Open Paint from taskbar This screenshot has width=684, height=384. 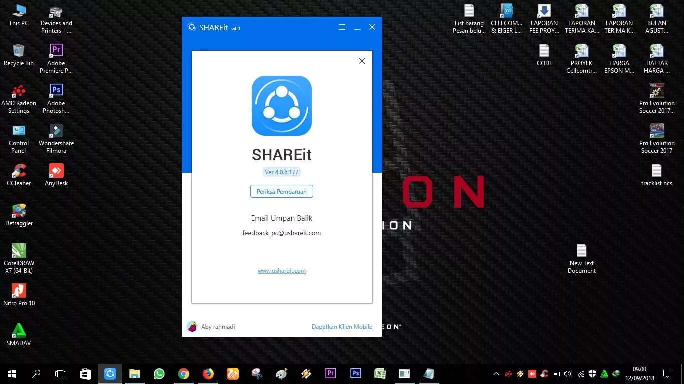(281, 373)
